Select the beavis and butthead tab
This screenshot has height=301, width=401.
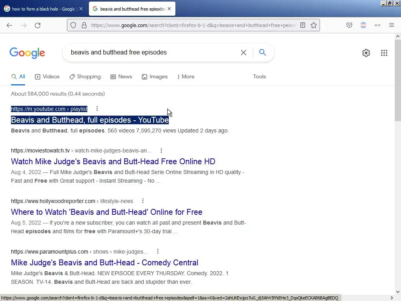point(133,9)
